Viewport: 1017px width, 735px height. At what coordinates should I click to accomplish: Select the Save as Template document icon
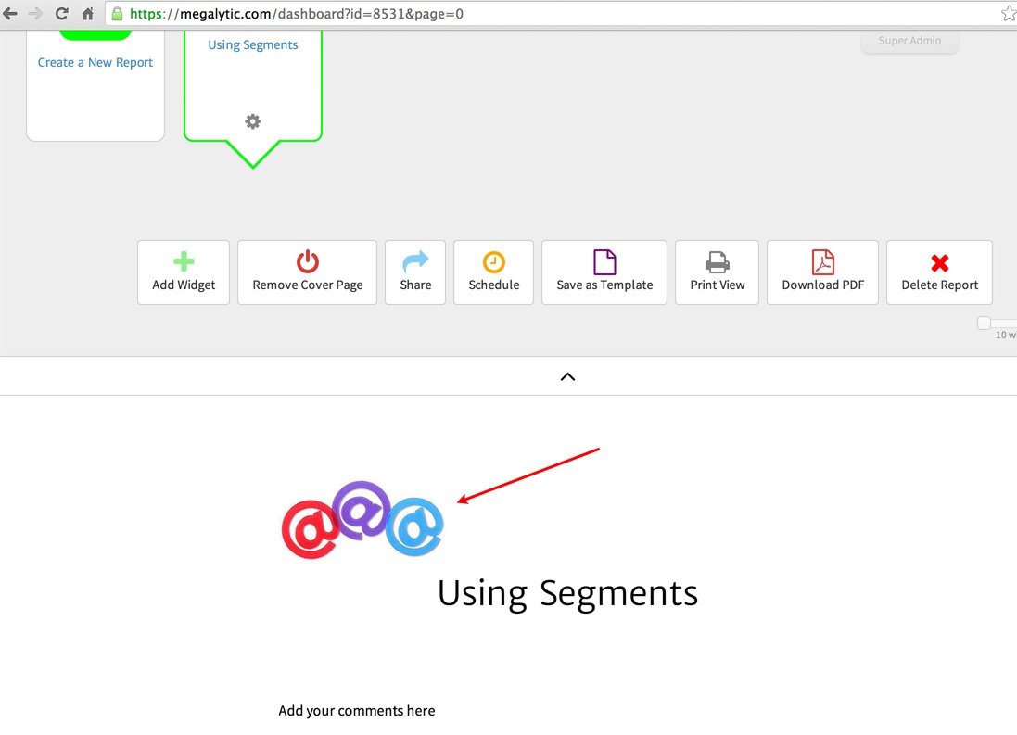604,262
